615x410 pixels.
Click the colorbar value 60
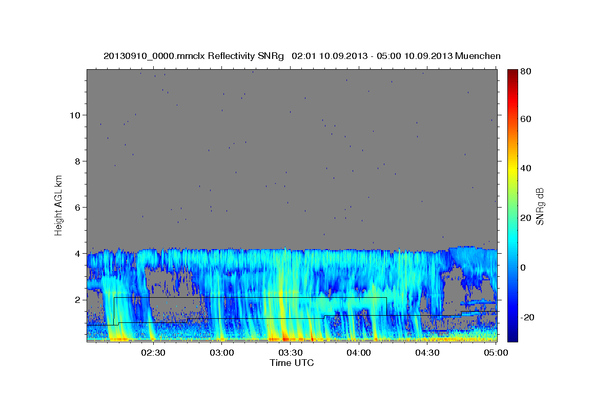(525, 119)
